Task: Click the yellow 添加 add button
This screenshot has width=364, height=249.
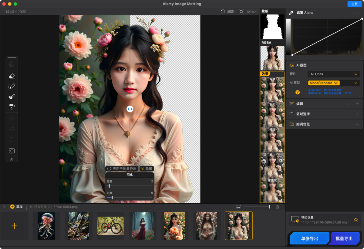Action: pyautogui.click(x=16, y=207)
